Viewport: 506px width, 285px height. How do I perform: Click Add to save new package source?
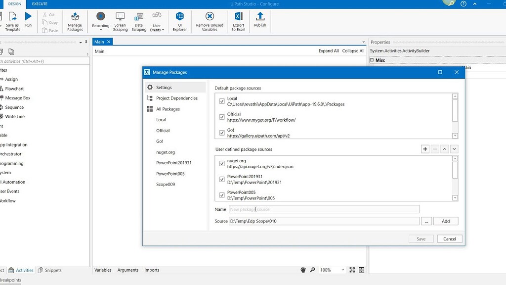point(446,221)
